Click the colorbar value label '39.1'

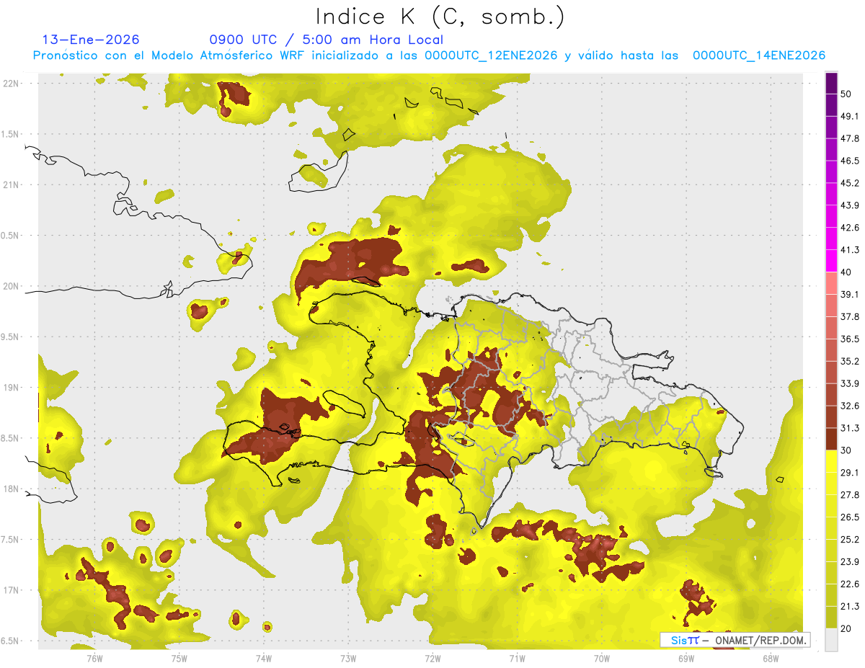coord(850,294)
